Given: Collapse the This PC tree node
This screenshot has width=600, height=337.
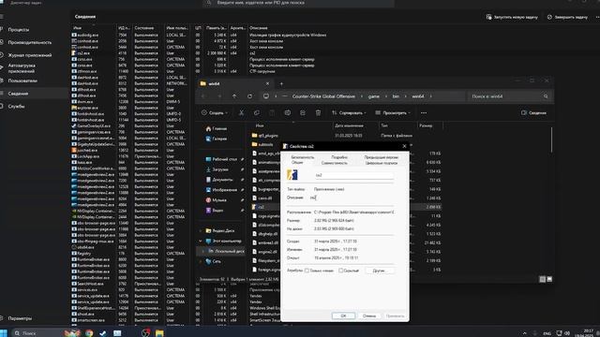Looking at the screenshot, I should point(201,242).
